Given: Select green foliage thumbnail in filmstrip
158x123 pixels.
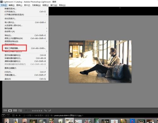Looking at the screenshot, I should tap(96, 121).
